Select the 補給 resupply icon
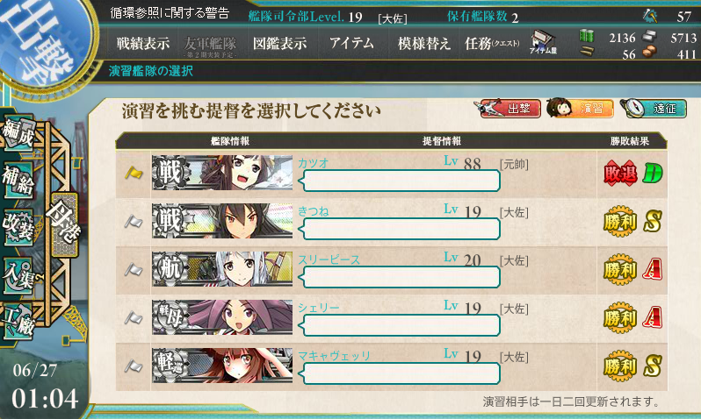The width and height of the screenshot is (701, 419). [x=18, y=180]
